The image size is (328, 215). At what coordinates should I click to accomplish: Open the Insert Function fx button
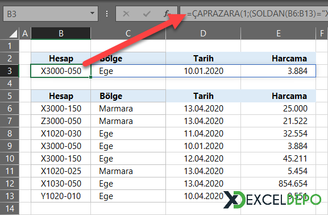pos(167,14)
